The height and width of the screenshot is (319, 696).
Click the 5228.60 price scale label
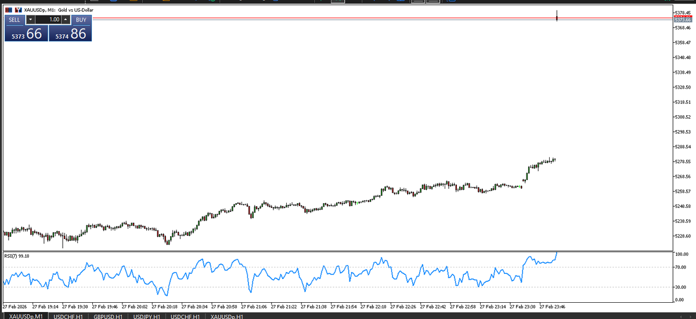[x=683, y=236]
